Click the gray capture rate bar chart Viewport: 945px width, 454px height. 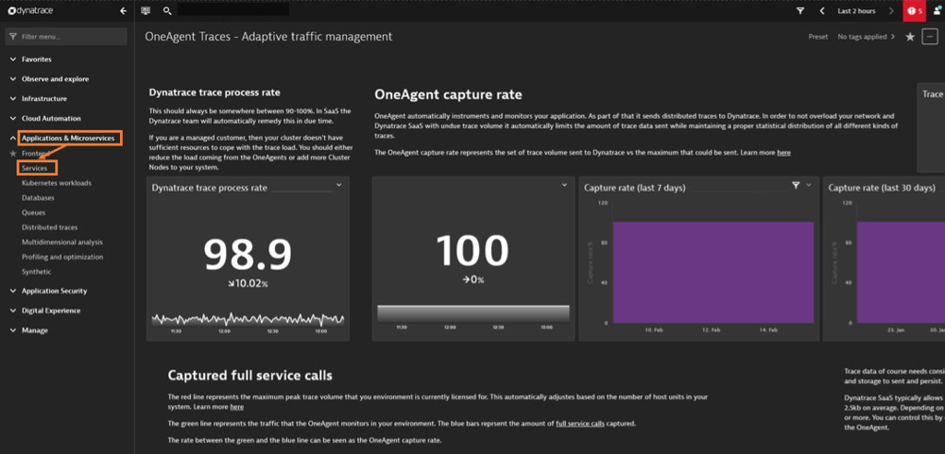click(473, 313)
